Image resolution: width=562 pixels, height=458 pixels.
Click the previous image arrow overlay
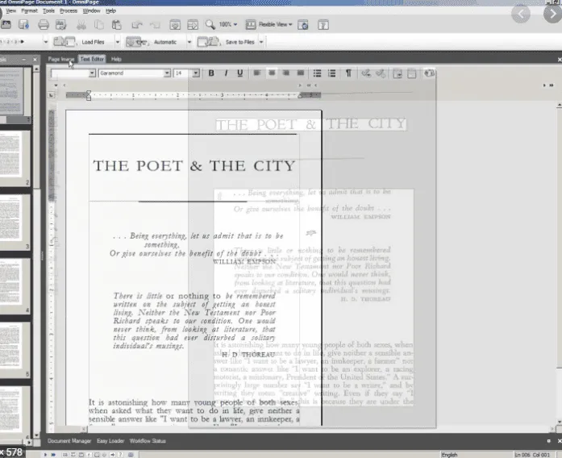[x=520, y=14]
